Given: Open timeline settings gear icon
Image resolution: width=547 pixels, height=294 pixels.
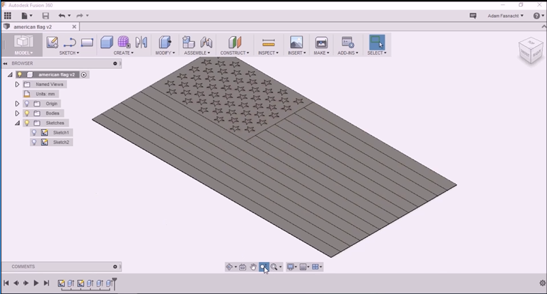Looking at the screenshot, I should point(542,283).
